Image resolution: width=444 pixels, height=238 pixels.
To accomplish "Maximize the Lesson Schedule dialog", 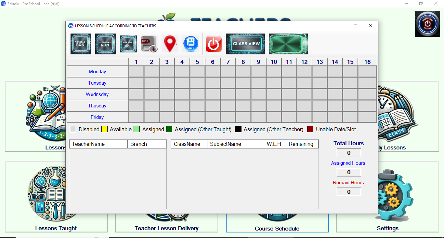I will 356,26.
